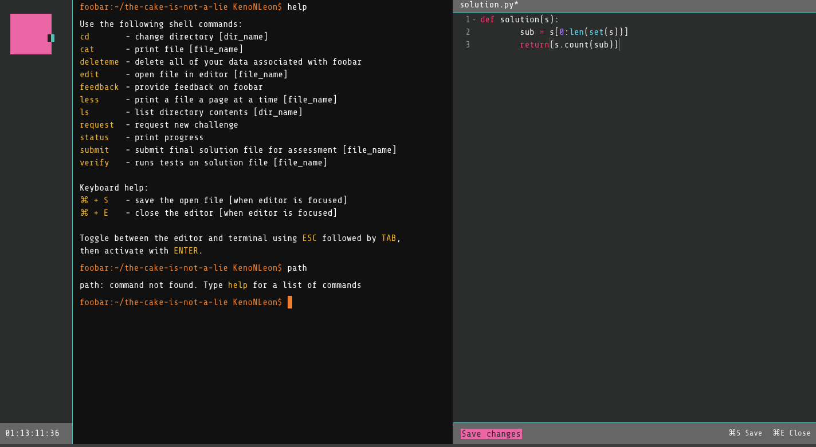816x447 pixels.
Task: Click the orange 'ENTER' key text
Action: point(186,251)
